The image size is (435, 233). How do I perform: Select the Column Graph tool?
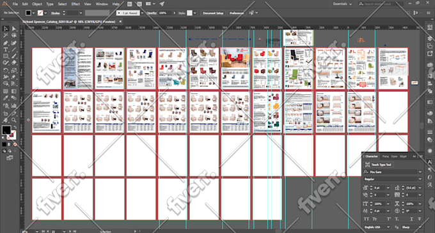[x=14, y=105]
